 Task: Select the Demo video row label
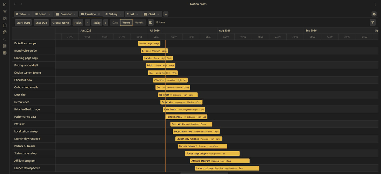[22, 102]
